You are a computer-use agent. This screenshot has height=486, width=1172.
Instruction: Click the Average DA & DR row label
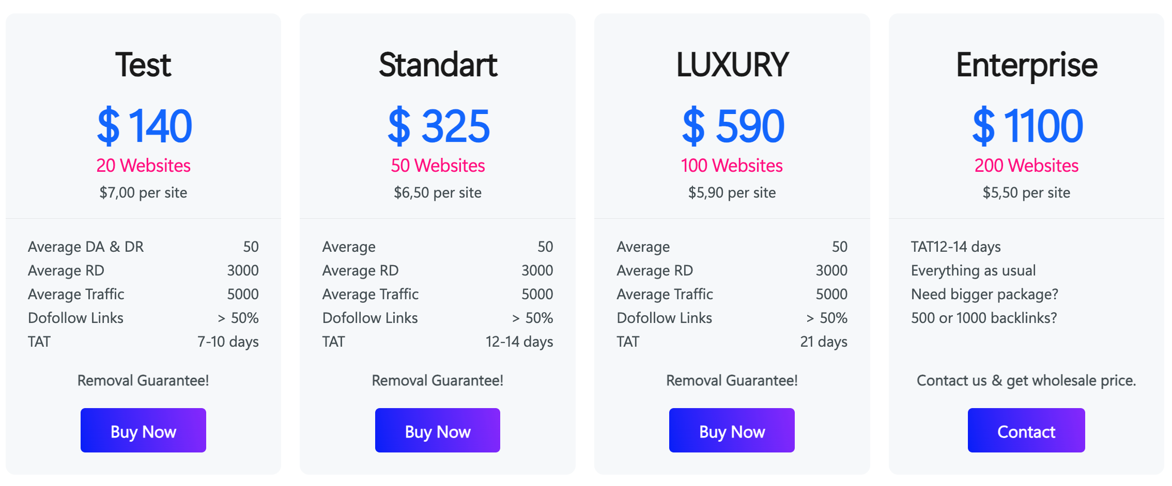[86, 247]
